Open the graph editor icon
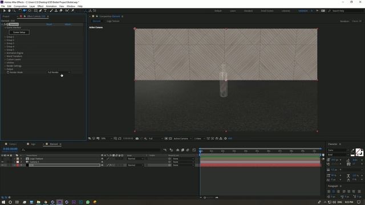This screenshot has height=205, width=365. point(194,150)
